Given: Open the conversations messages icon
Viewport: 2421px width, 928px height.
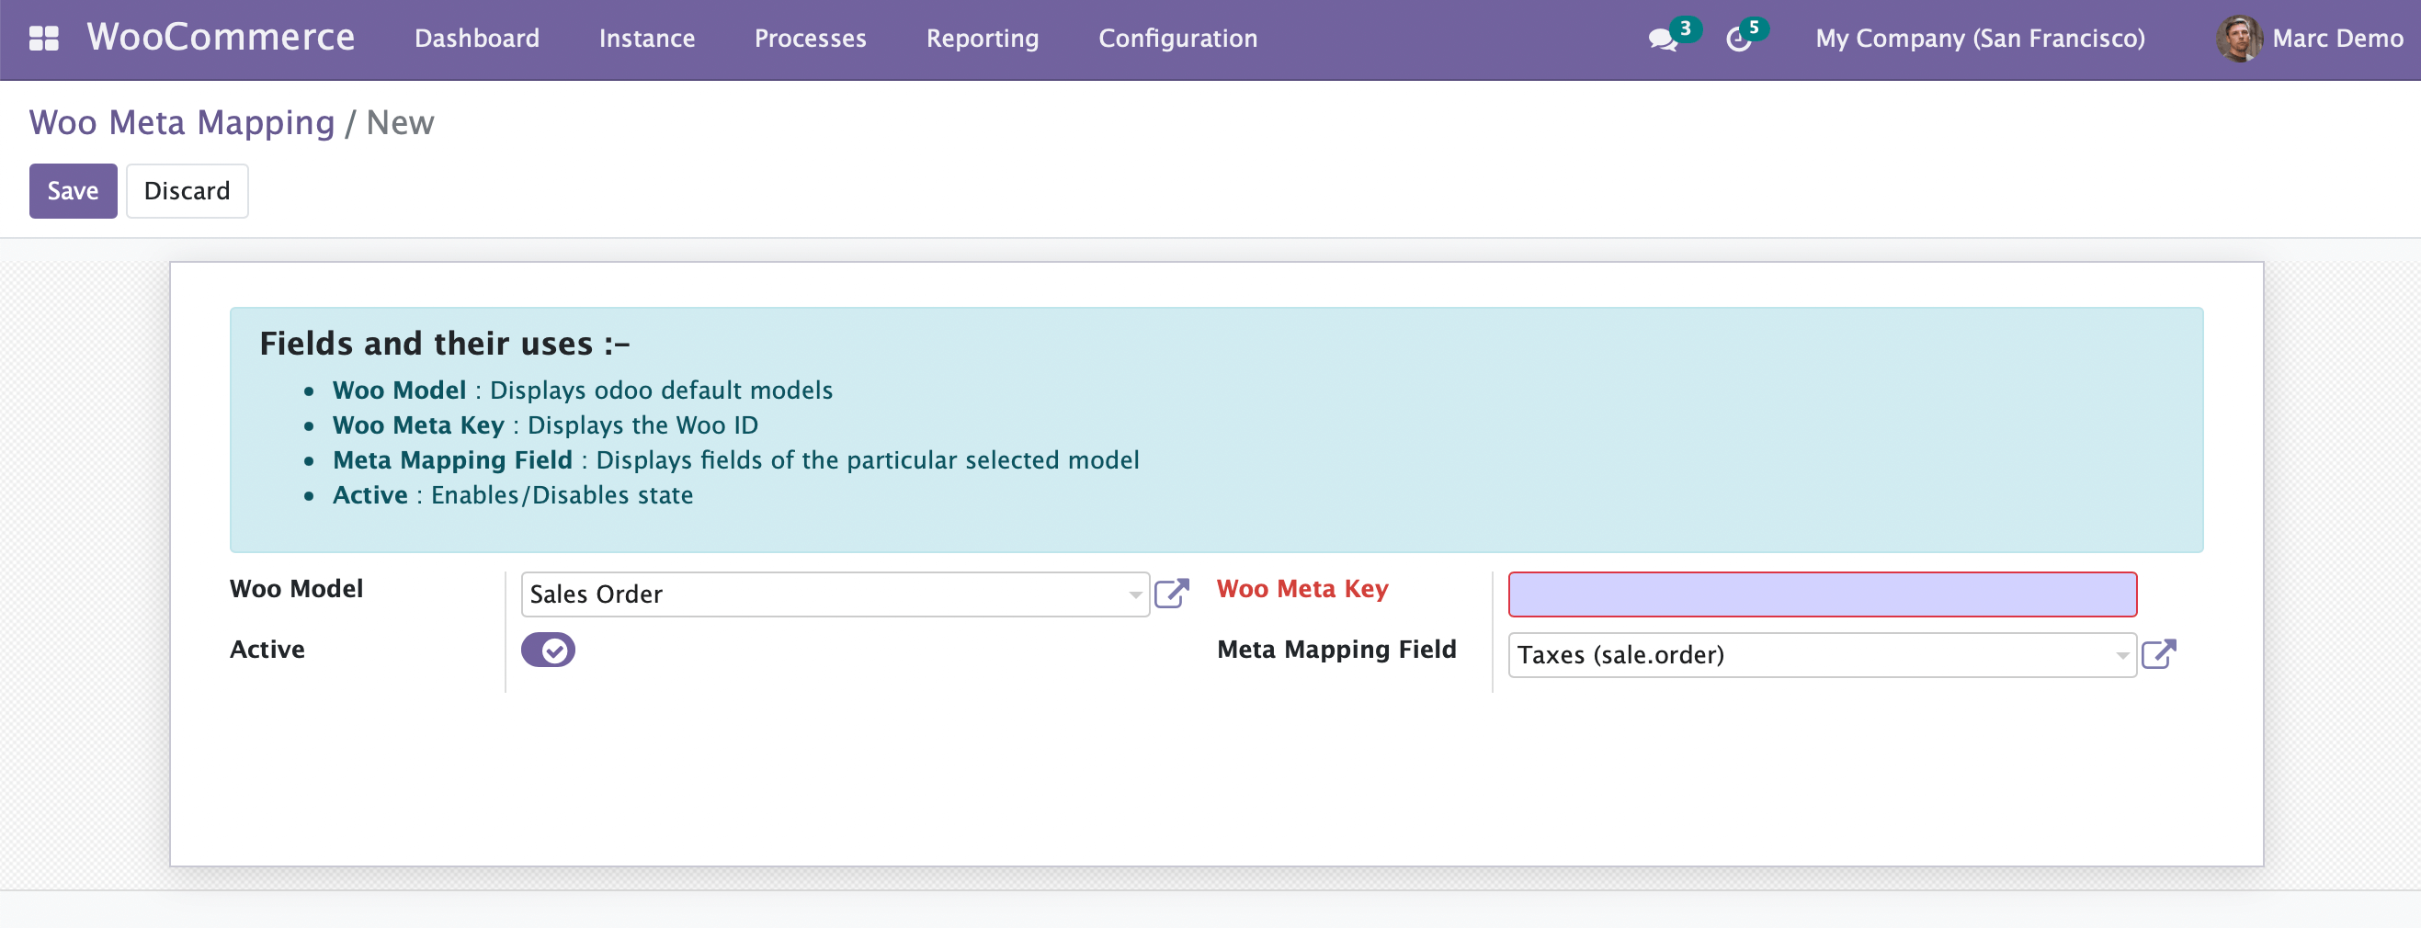Looking at the screenshot, I should [x=1662, y=40].
